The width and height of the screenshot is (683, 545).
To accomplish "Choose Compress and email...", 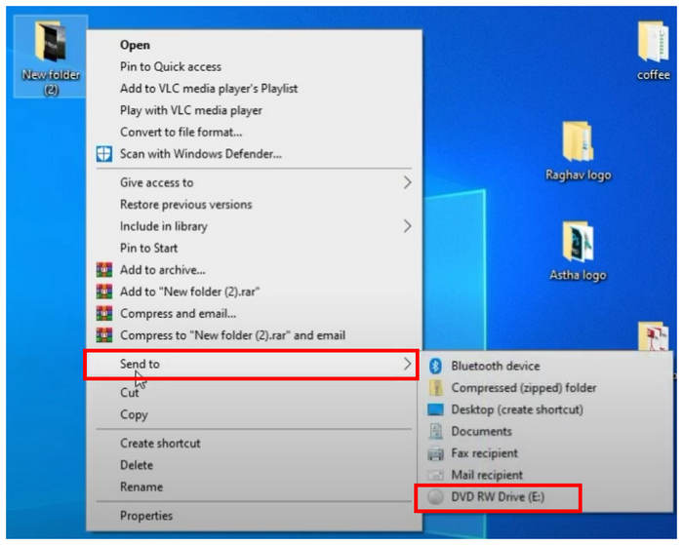I will [x=254, y=313].
